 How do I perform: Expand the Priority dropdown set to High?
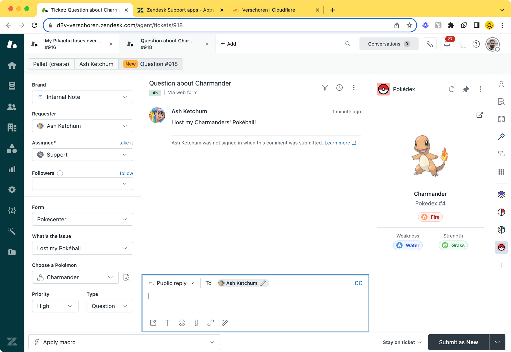55,306
